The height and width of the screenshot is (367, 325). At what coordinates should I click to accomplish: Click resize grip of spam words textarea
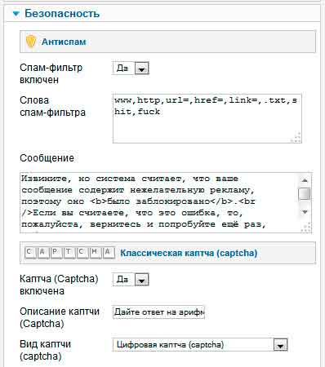pyautogui.click(x=296, y=138)
